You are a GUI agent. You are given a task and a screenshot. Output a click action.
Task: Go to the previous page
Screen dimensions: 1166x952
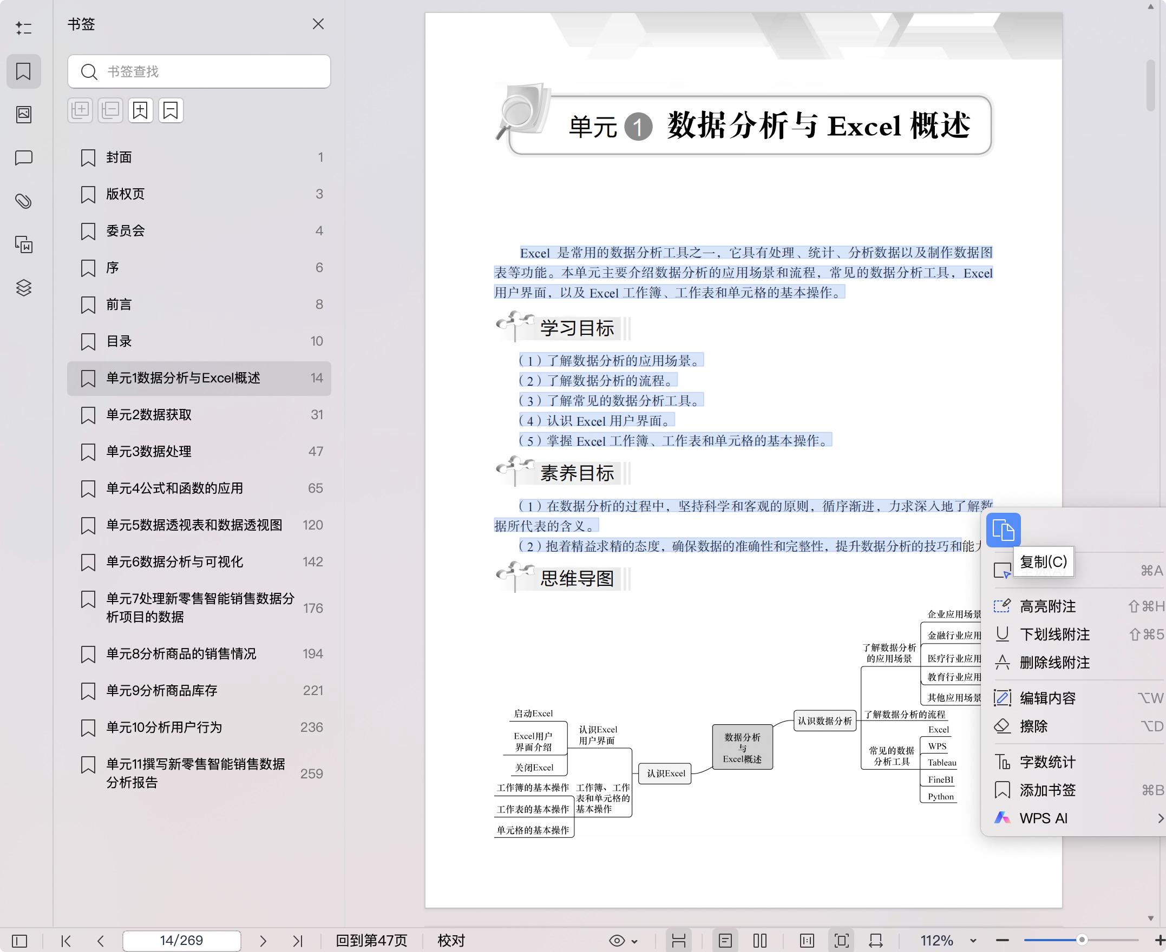point(100,941)
